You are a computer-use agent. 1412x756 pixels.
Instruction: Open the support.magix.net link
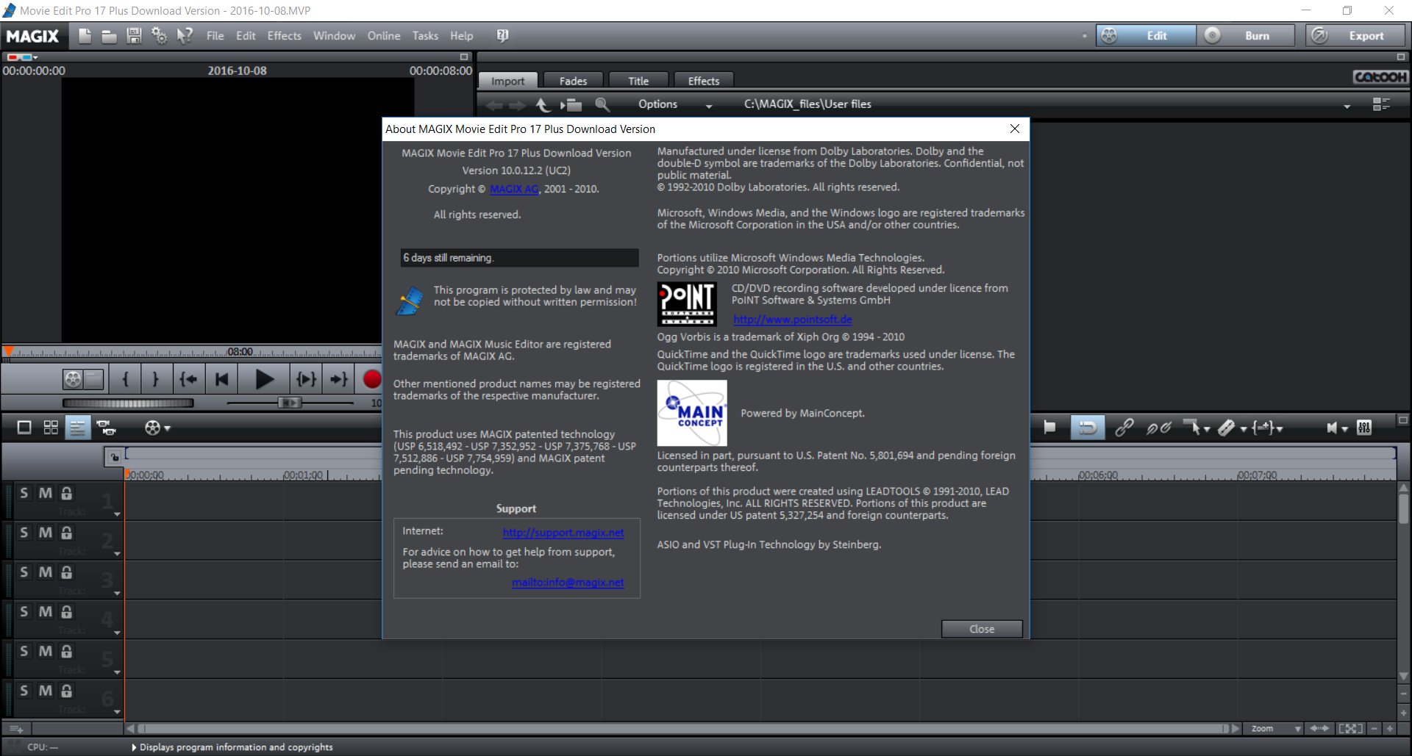[x=563, y=533]
